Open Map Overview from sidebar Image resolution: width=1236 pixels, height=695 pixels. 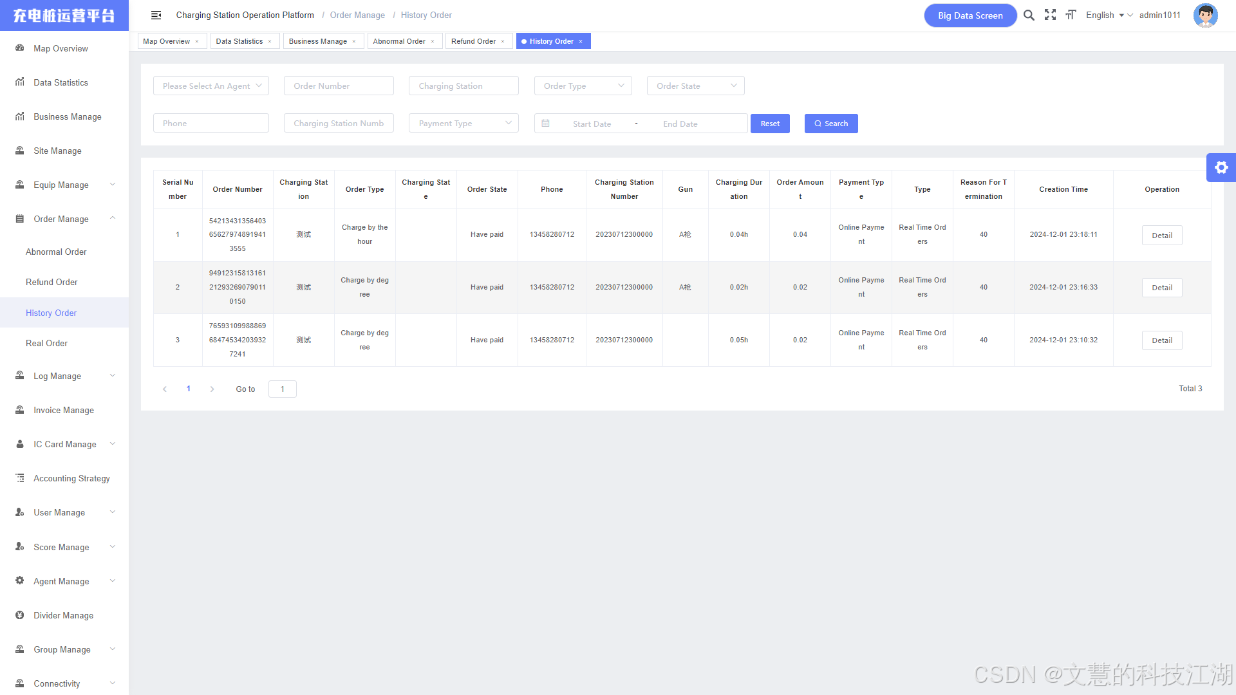point(61,48)
